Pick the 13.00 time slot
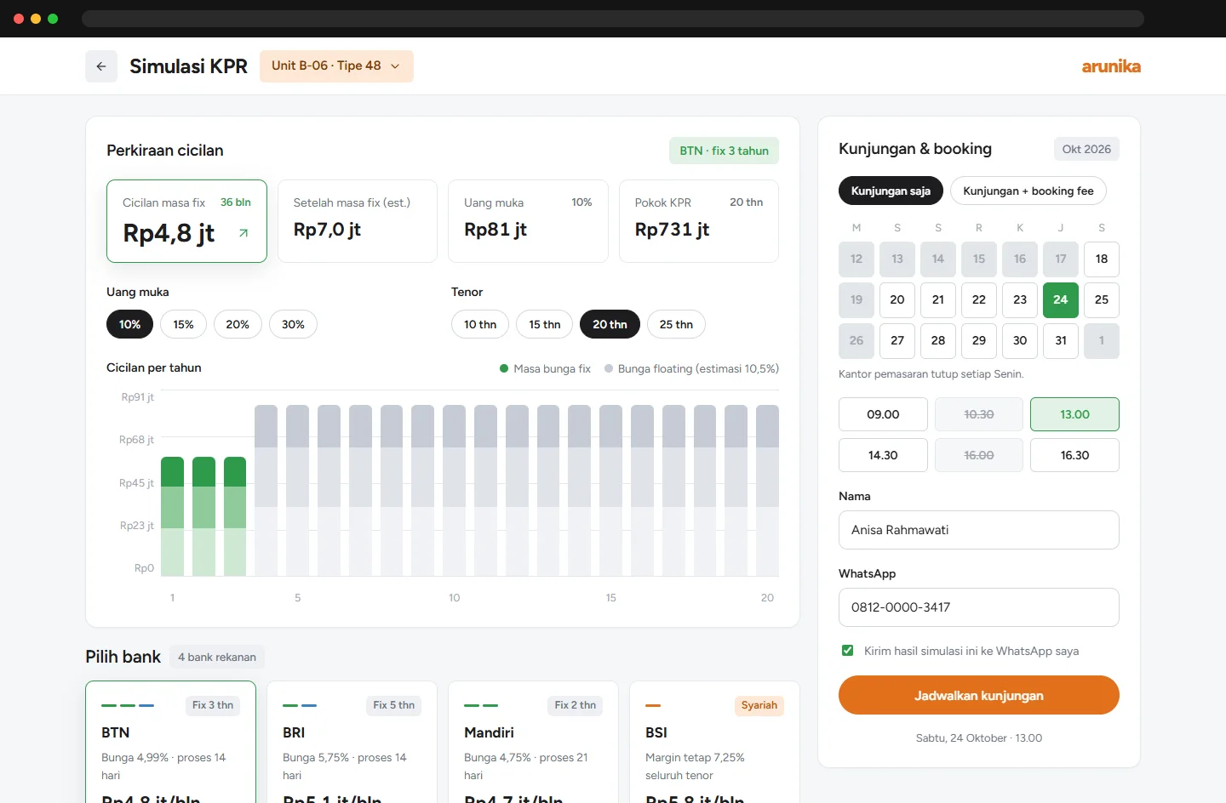This screenshot has height=803, width=1226. point(1074,414)
